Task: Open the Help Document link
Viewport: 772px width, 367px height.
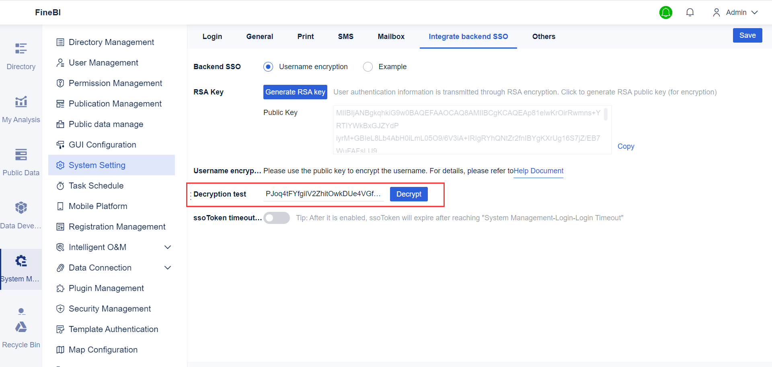Action: [x=538, y=170]
